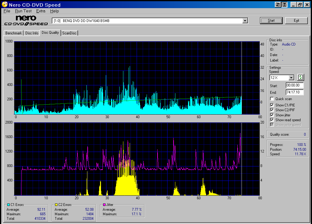The width and height of the screenshot is (312, 224).
Task: Disable Show jitter checkbox
Action: click(272, 115)
